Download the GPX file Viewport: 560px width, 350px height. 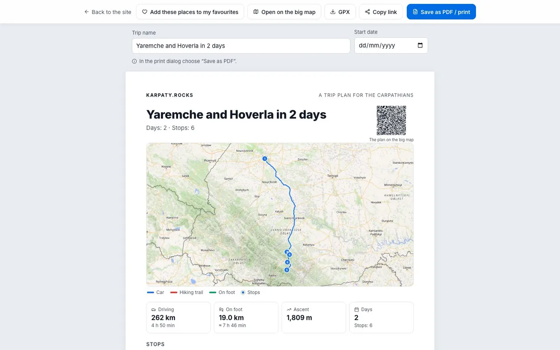(340, 12)
